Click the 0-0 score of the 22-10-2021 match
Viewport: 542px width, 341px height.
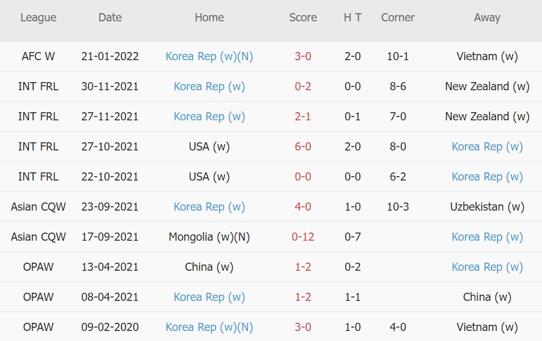[x=303, y=177]
